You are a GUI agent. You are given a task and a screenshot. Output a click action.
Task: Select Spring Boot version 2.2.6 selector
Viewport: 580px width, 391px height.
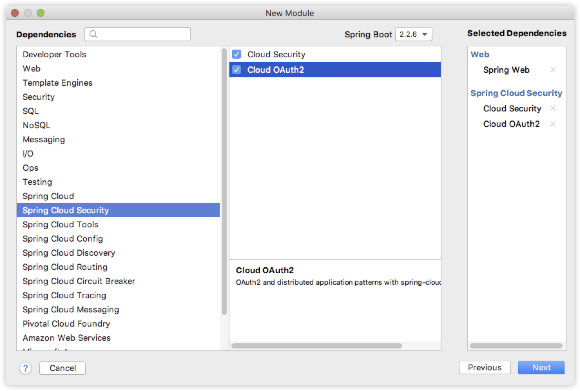413,34
